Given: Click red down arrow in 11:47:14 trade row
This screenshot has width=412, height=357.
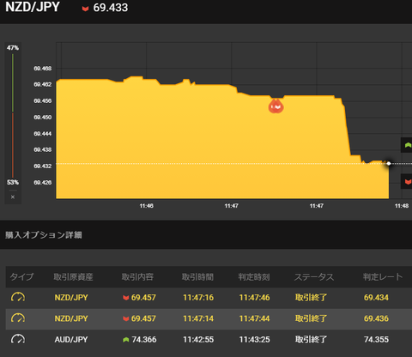Looking at the screenshot, I should point(126,318).
